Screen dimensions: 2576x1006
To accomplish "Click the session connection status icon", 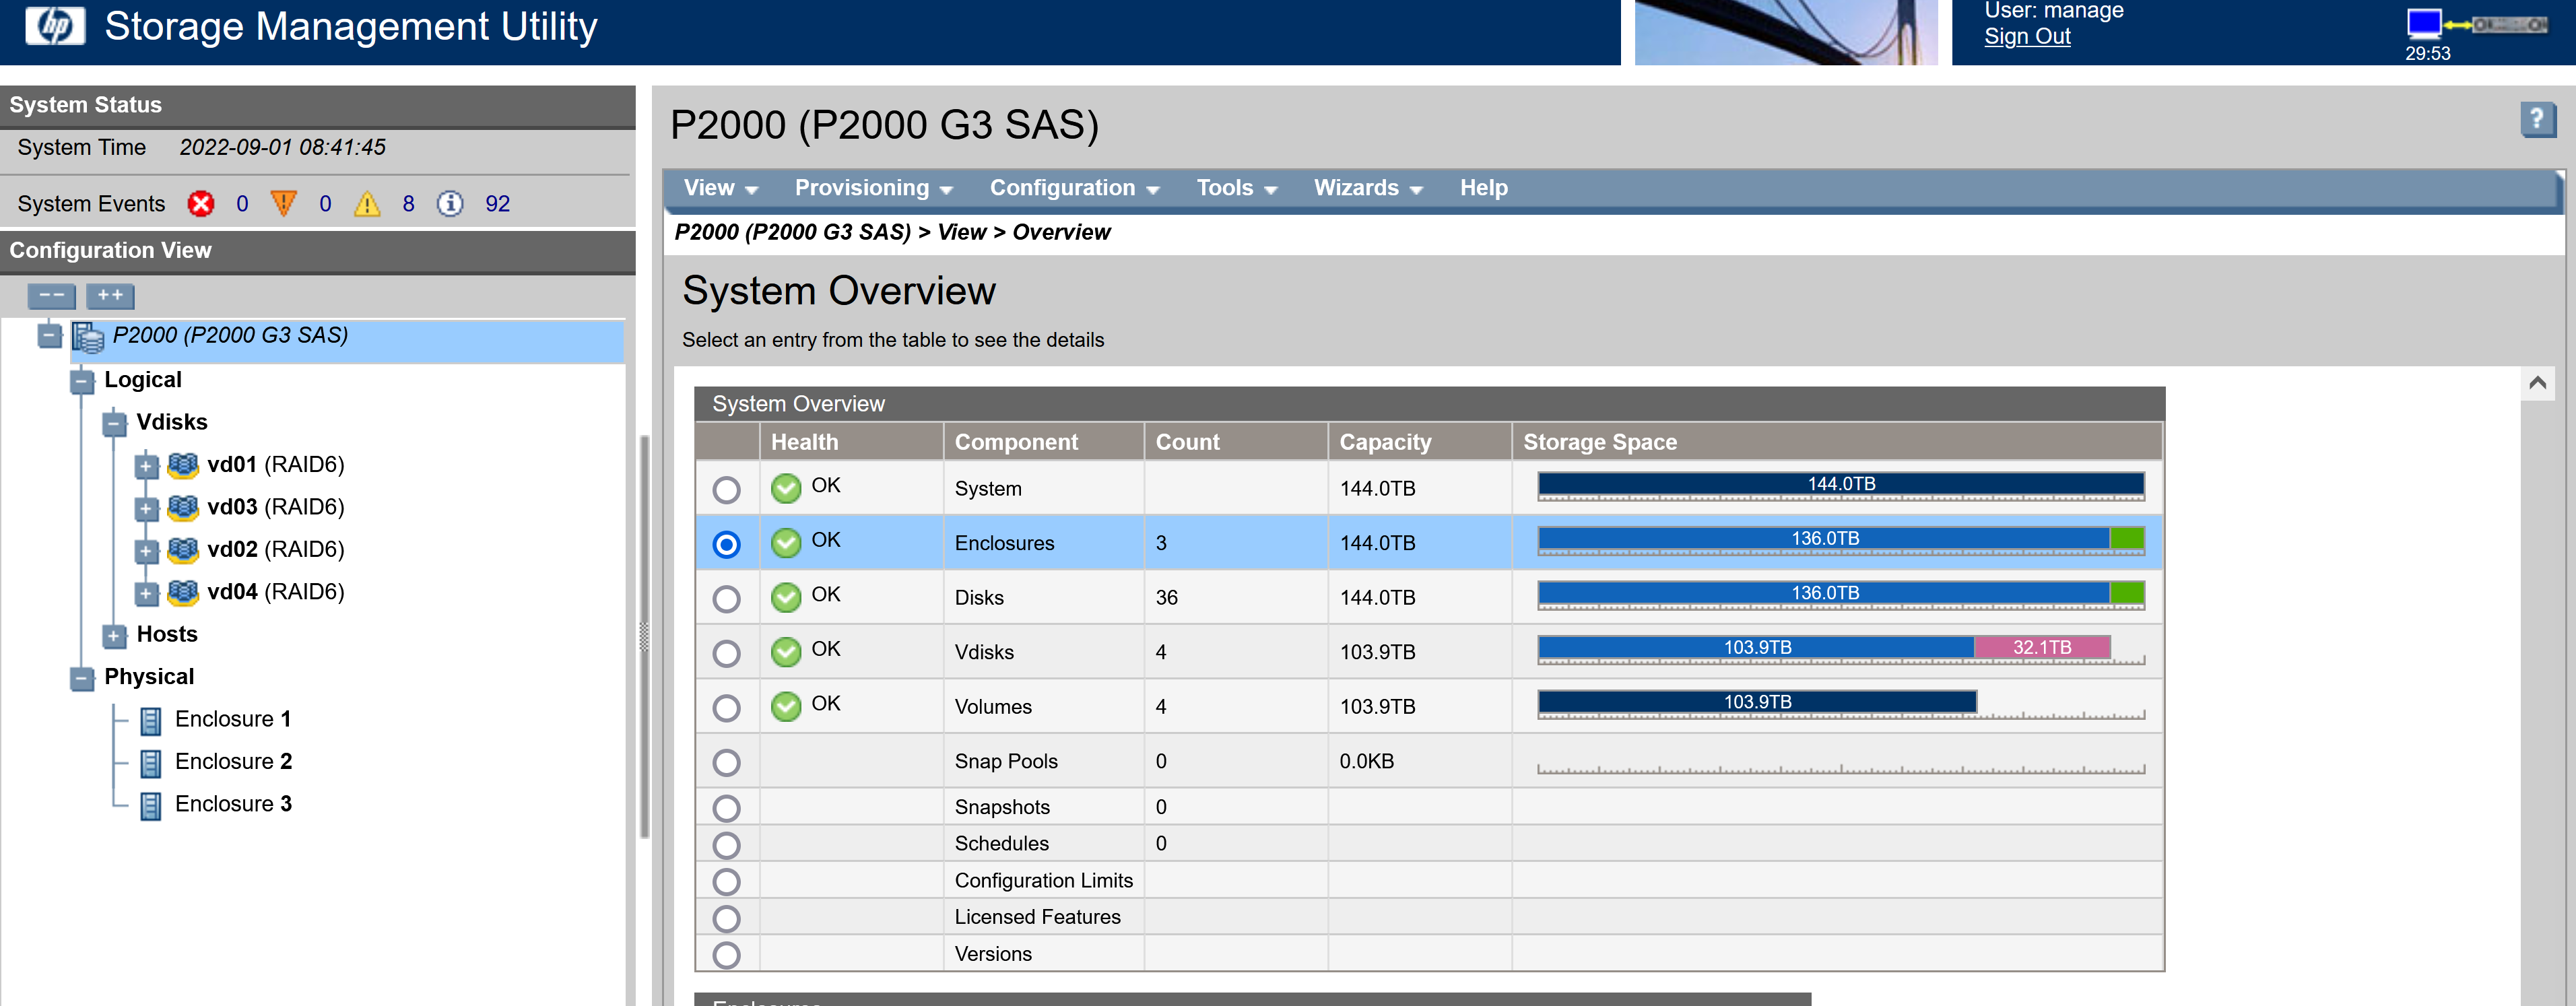I will 2476,23.
